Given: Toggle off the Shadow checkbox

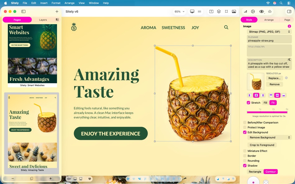Looking at the screenshot, I should pyautogui.click(x=245, y=166).
